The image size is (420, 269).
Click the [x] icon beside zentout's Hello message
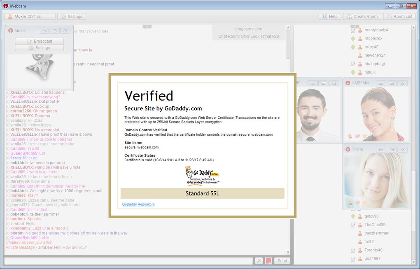pos(7,224)
